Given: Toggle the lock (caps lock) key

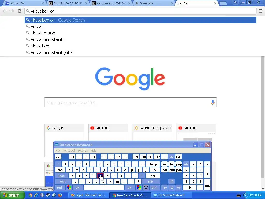Looking at the screenshot, I should [62, 176].
